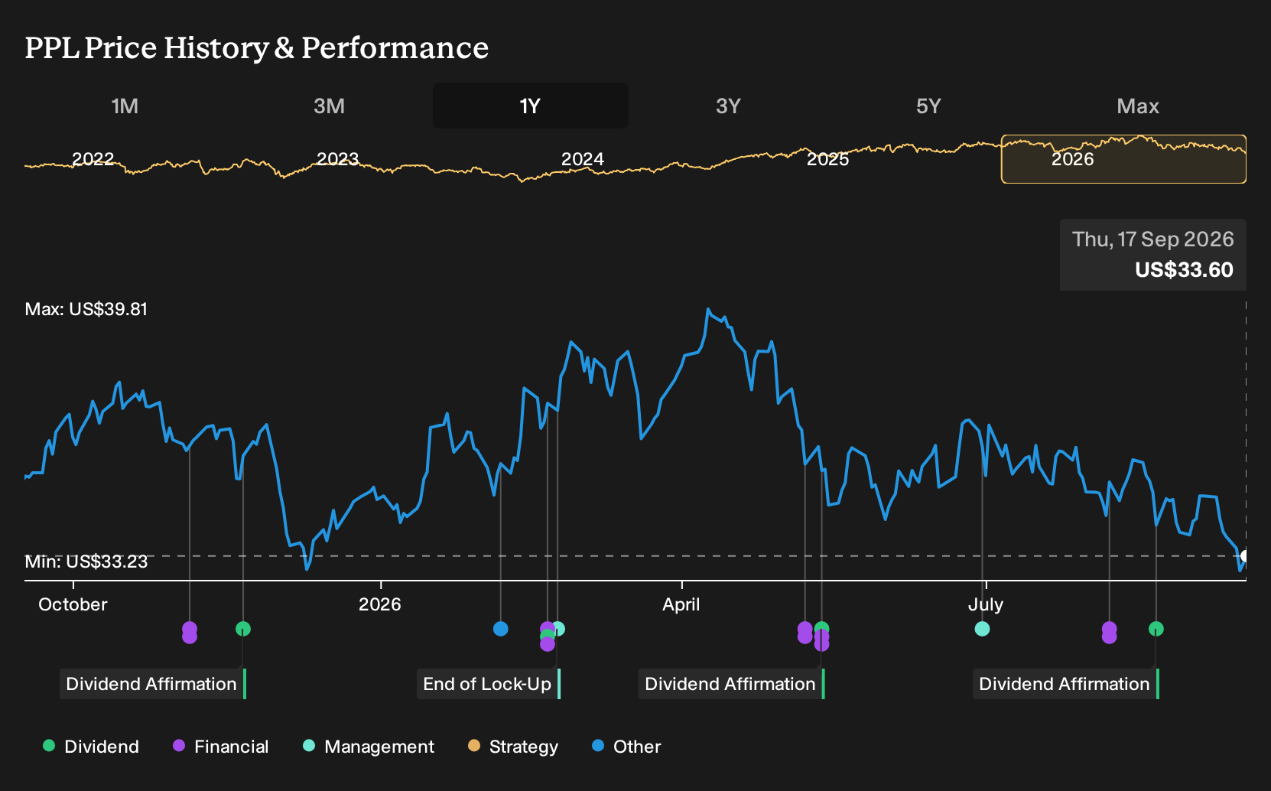Select the 3M range tab
The height and width of the screenshot is (791, 1271).
coord(329,106)
